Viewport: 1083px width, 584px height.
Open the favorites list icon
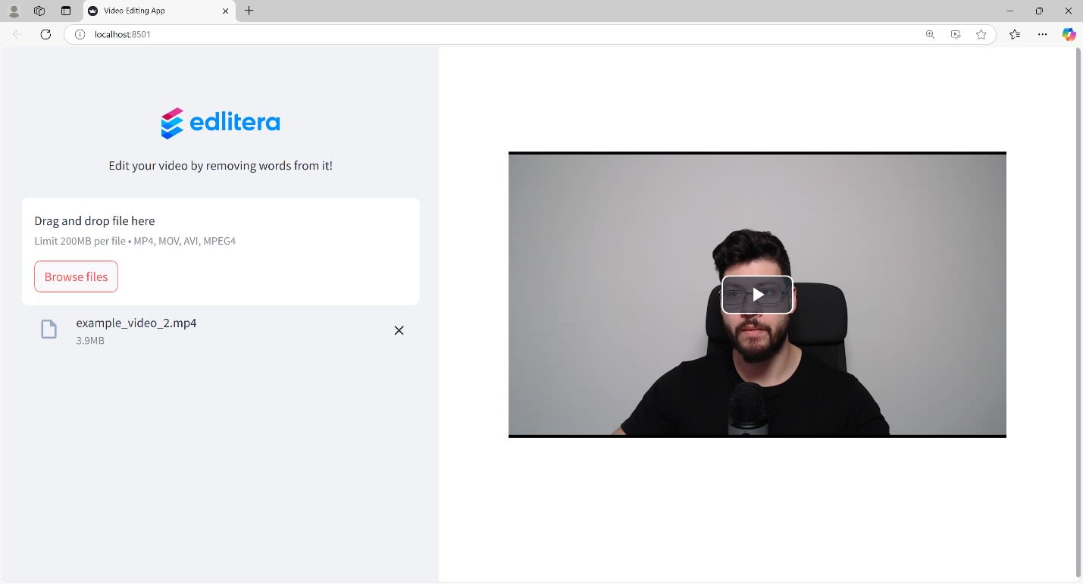click(x=1016, y=34)
